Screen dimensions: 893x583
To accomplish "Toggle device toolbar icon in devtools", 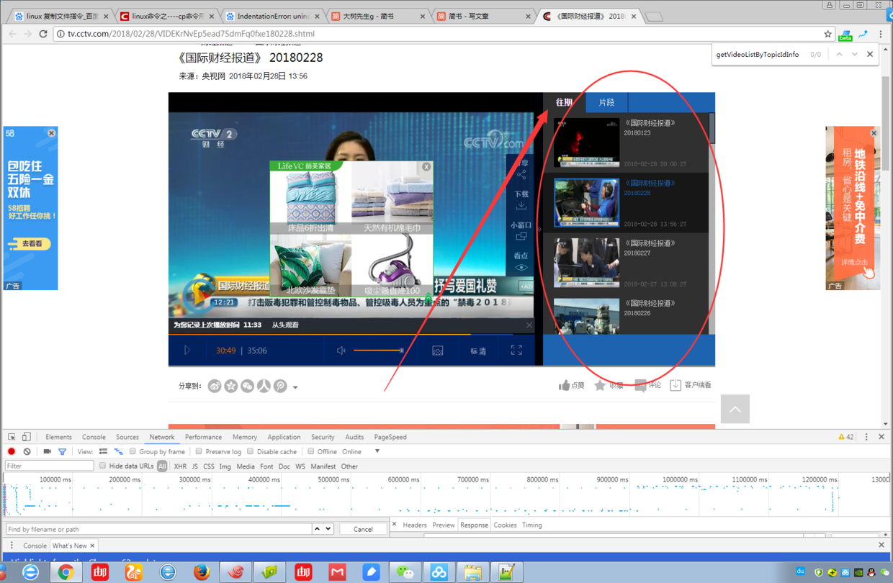I will tap(27, 437).
